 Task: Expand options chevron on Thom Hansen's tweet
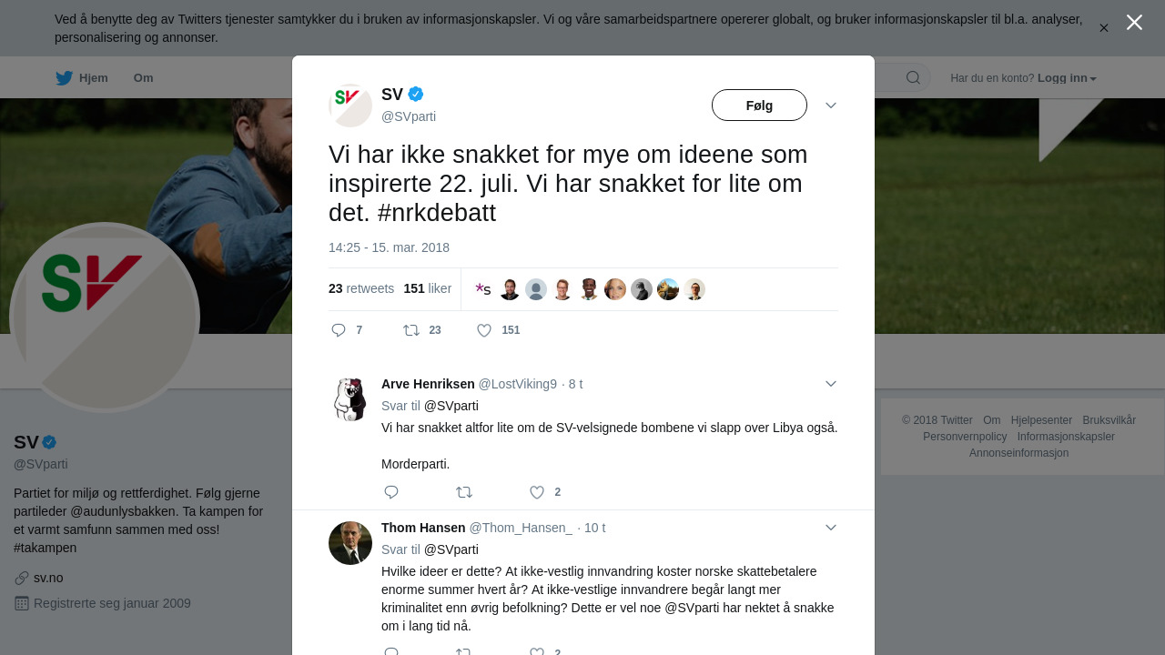tap(831, 528)
